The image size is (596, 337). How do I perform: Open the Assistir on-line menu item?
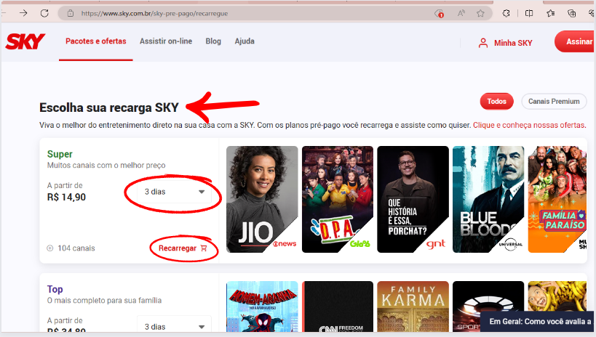click(166, 41)
